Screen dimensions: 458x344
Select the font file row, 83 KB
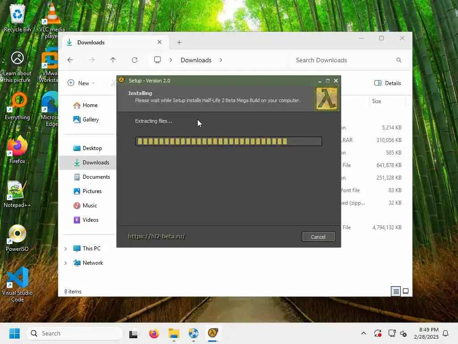(395, 190)
